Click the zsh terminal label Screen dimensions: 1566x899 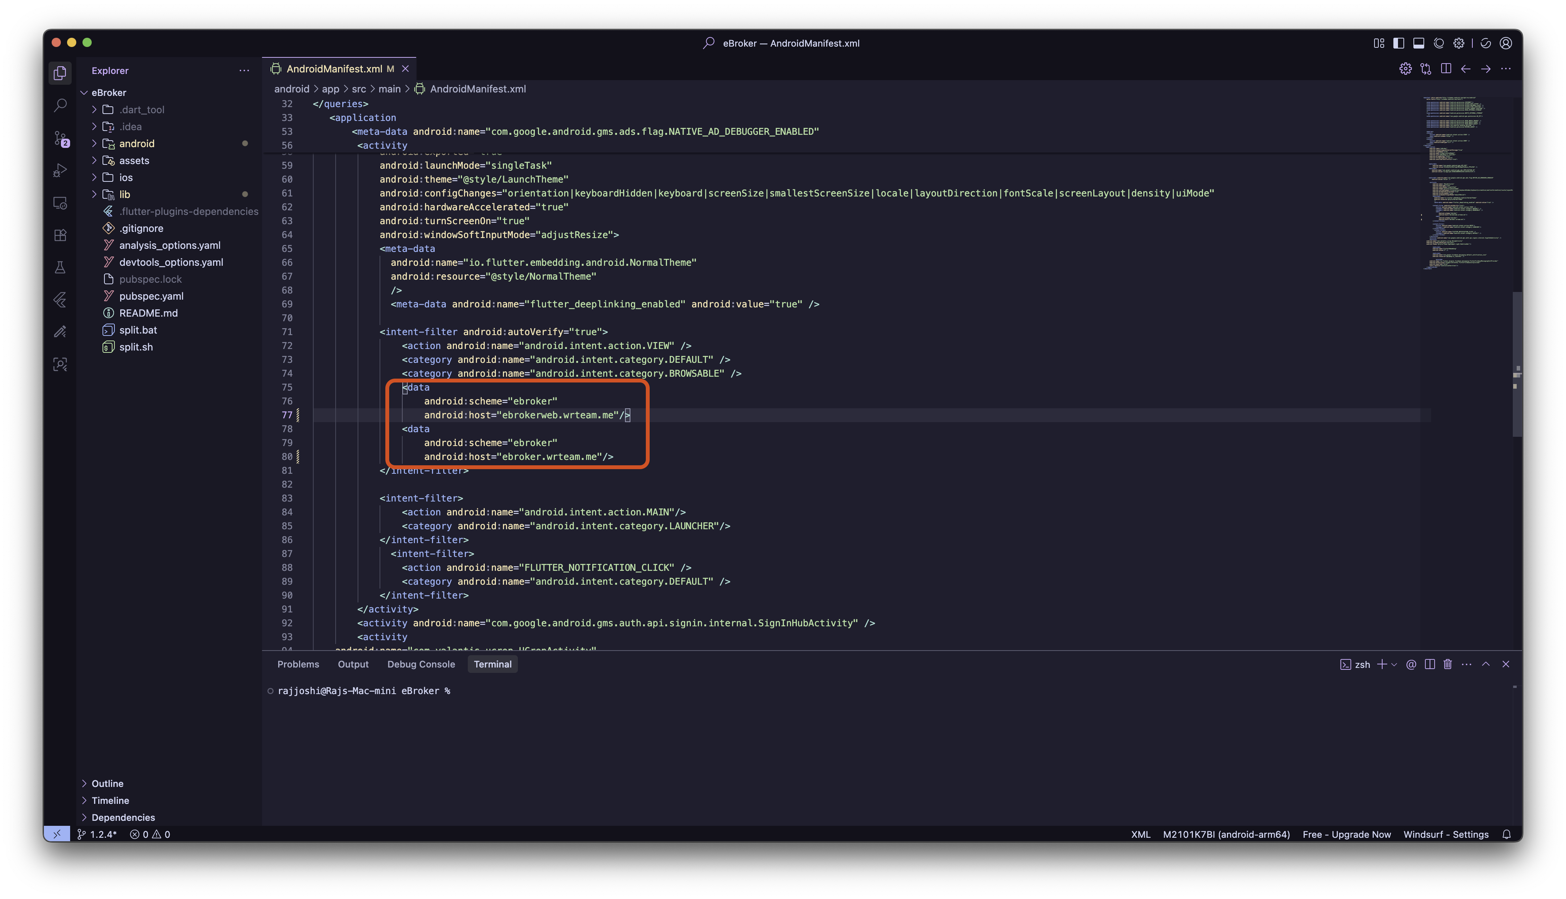pos(1356,664)
